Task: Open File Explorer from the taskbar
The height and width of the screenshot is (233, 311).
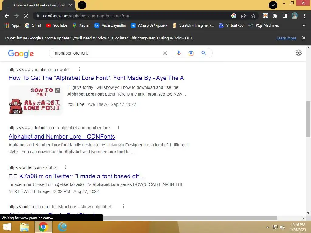Action: click(25, 227)
